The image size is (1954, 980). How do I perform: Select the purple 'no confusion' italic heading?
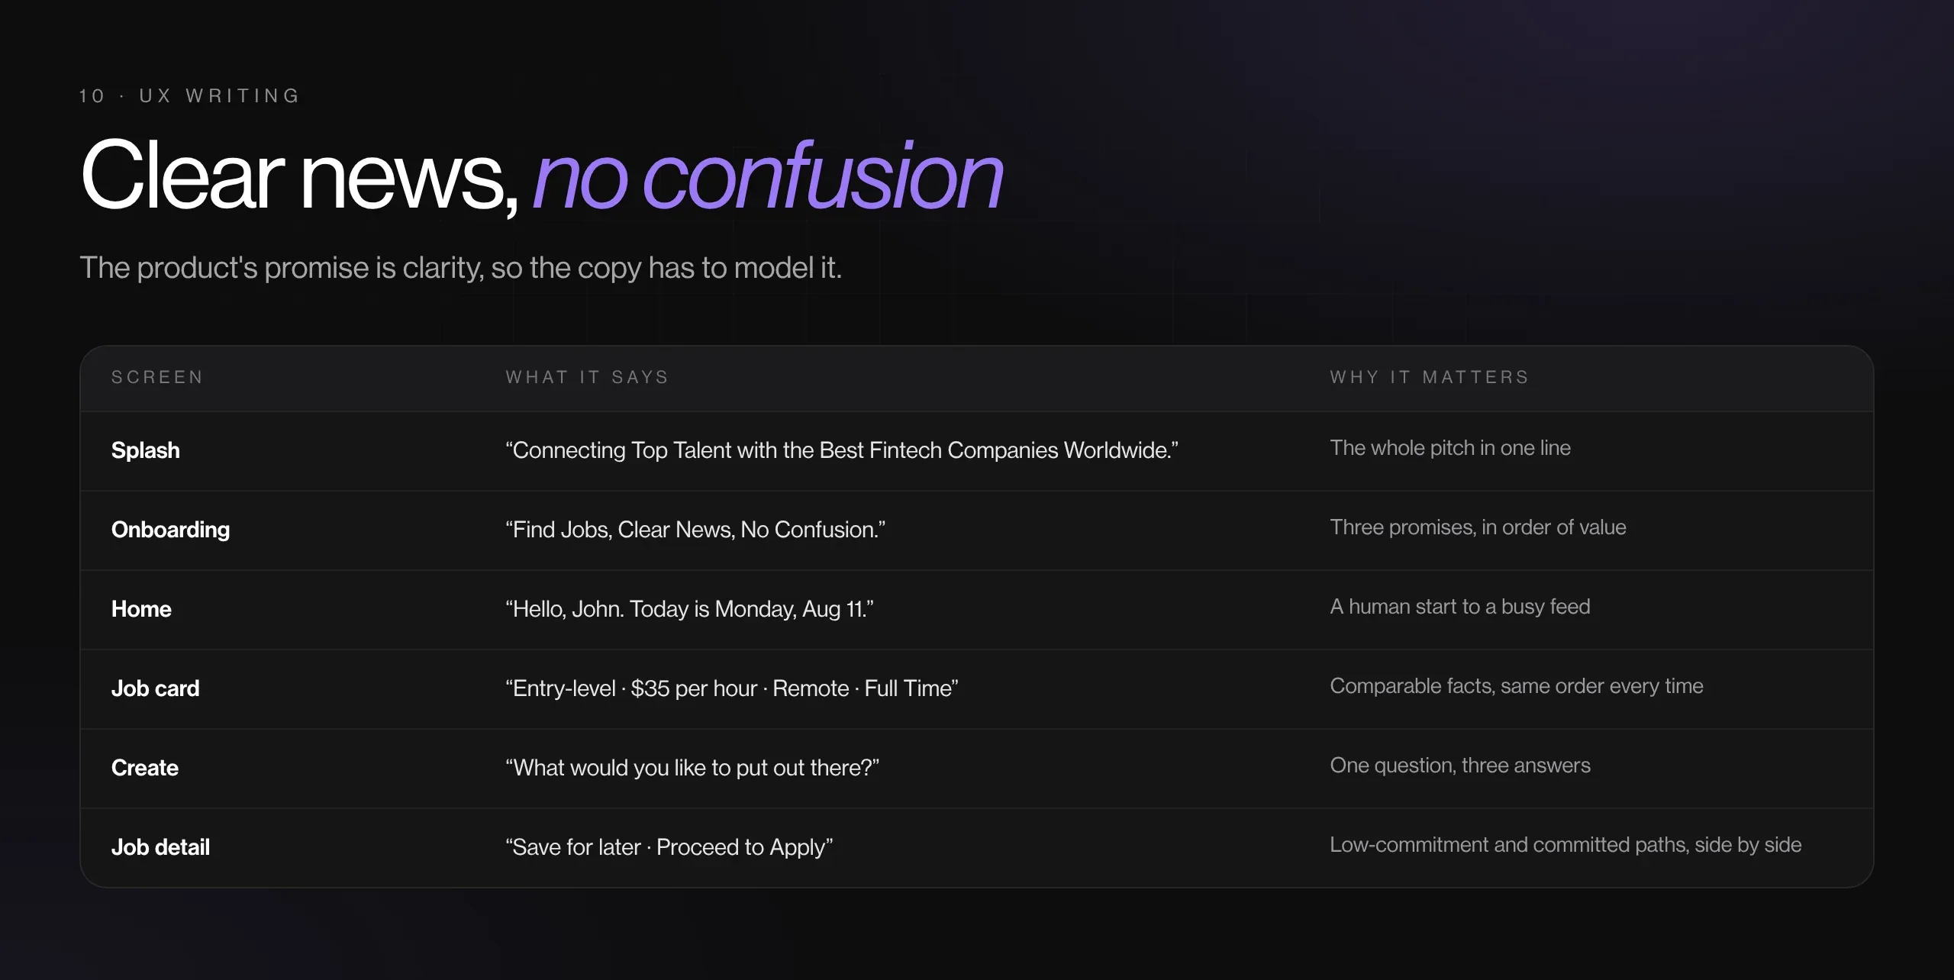coord(767,177)
